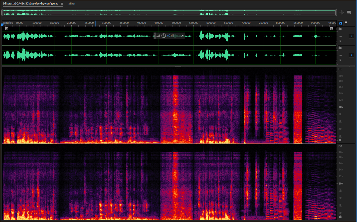The image size is (357, 222).
Task: Solo the left channel with the L button
Action: tap(351, 36)
